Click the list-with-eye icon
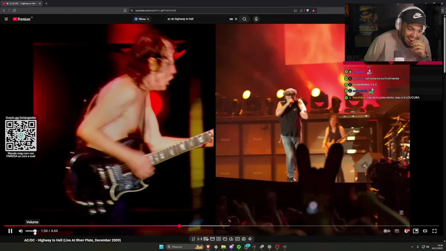 (x=206, y=239)
